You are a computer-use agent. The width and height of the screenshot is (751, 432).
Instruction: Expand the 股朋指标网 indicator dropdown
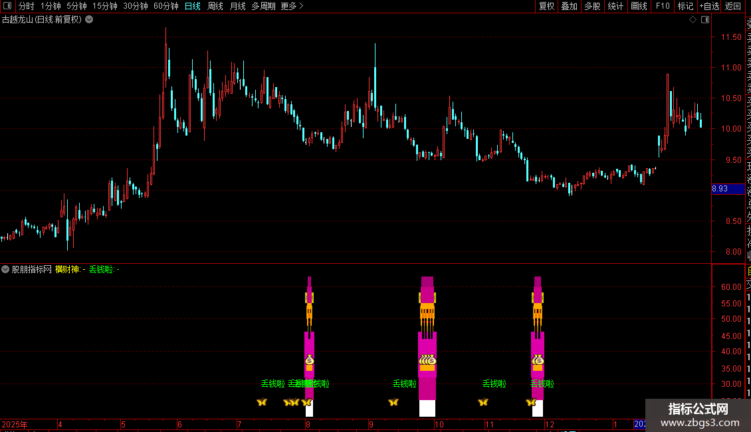click(x=5, y=269)
